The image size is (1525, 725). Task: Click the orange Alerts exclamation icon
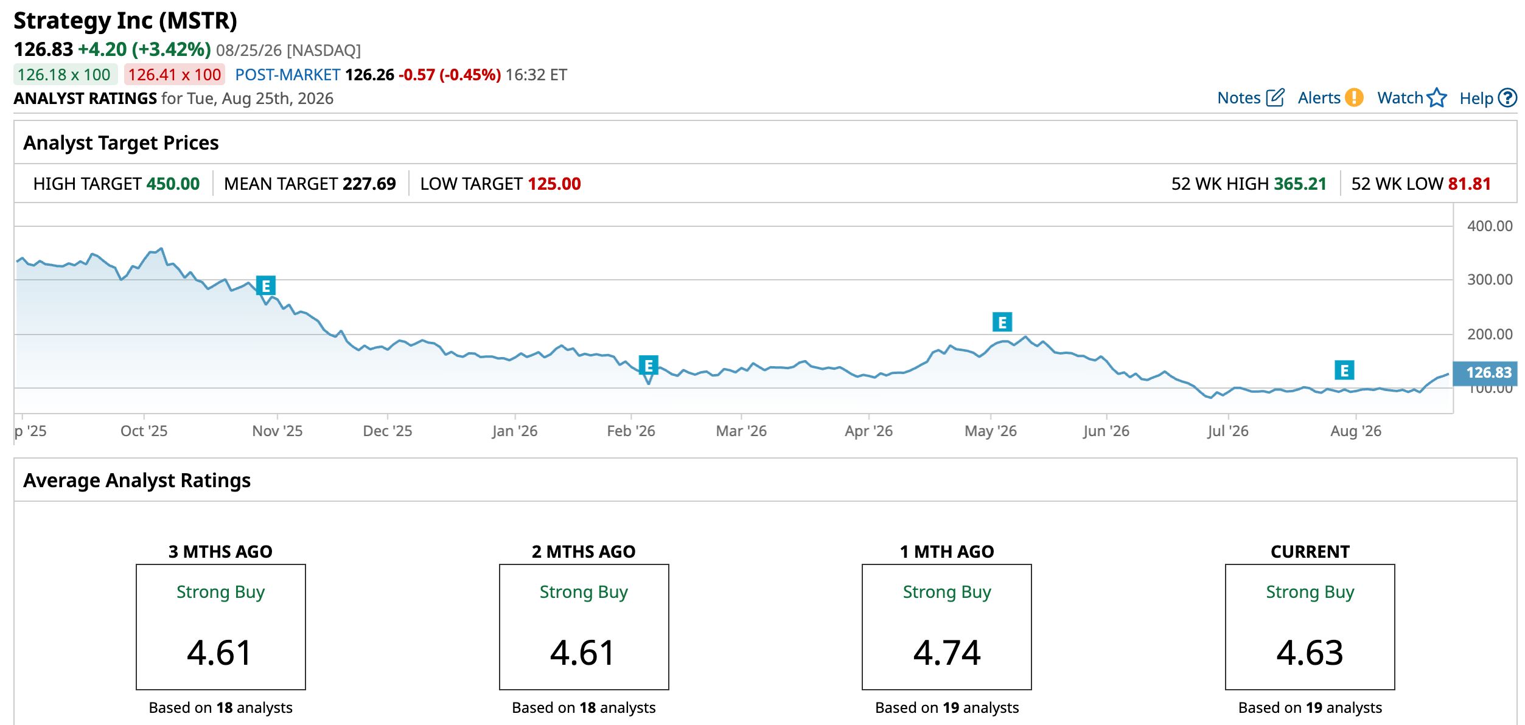(x=1354, y=98)
